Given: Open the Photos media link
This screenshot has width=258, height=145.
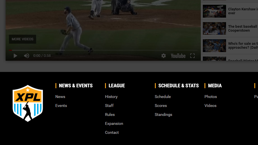Looking at the screenshot, I should click(x=211, y=97).
